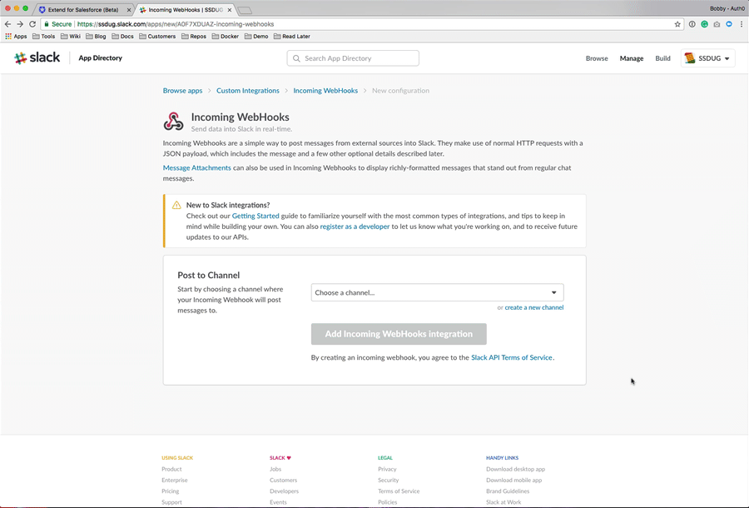
Task: Click the Slack logo
Action: 37,57
